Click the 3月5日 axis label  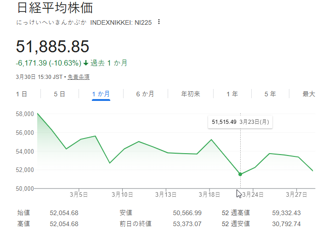tap(79, 194)
